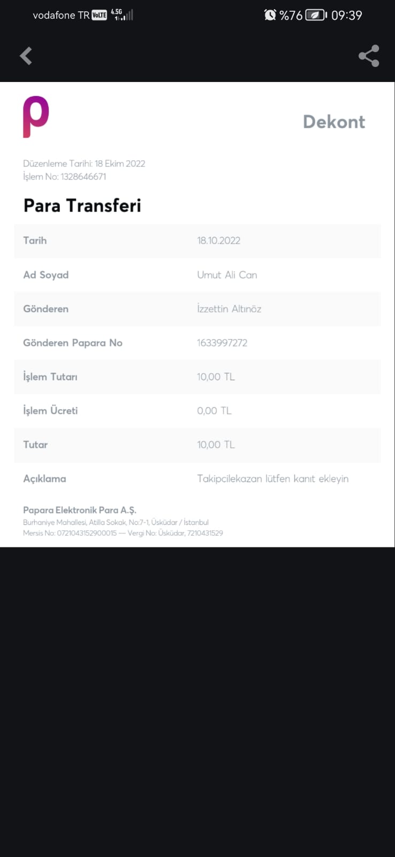Tap the İşlem Ücreti 0,00 TL value
The height and width of the screenshot is (857, 395).
pos(214,411)
